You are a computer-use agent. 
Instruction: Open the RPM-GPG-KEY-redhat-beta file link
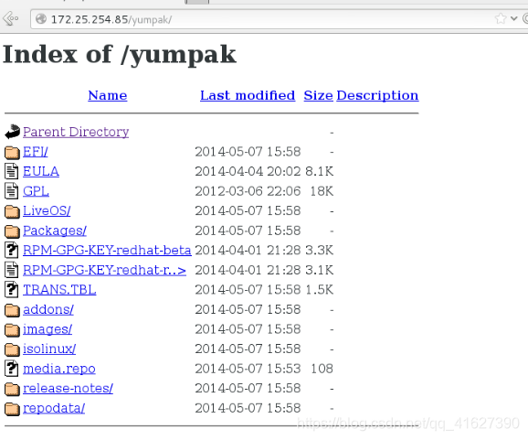click(x=107, y=250)
